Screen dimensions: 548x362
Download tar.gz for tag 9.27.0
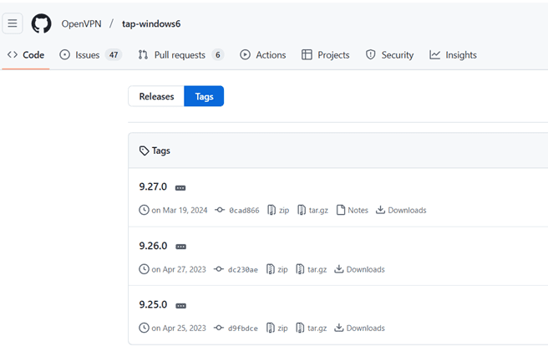coord(312,210)
